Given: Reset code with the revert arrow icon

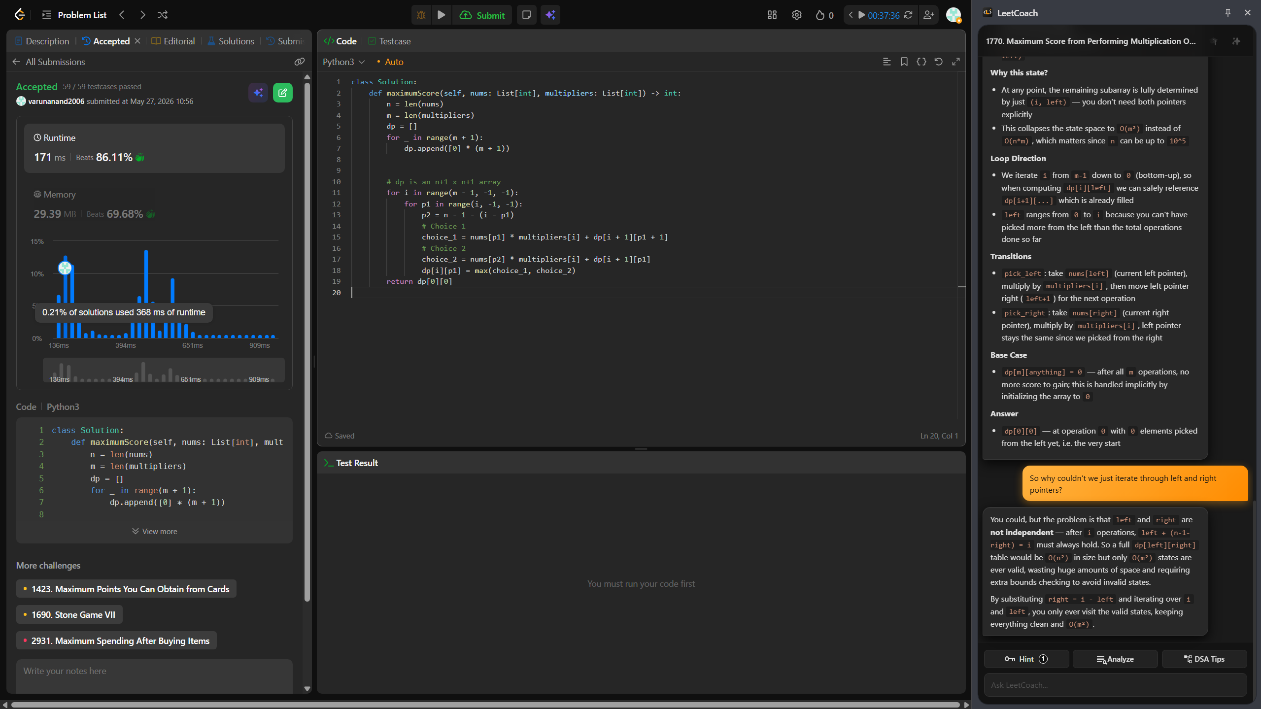Looking at the screenshot, I should 939,62.
